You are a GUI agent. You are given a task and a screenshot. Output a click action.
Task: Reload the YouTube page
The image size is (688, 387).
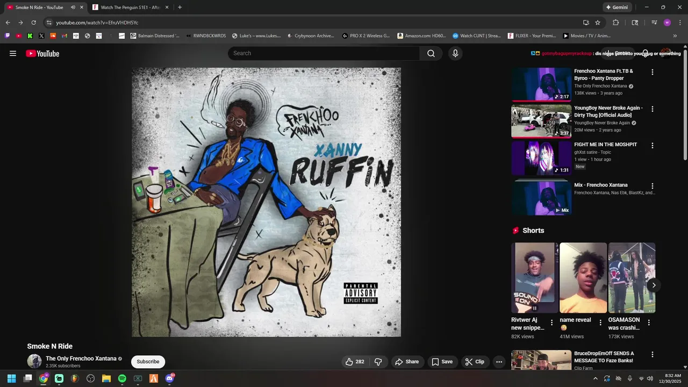[x=33, y=23]
